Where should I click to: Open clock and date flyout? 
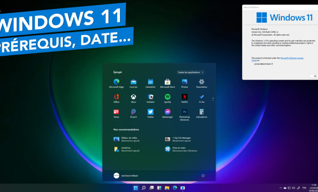click(x=314, y=188)
